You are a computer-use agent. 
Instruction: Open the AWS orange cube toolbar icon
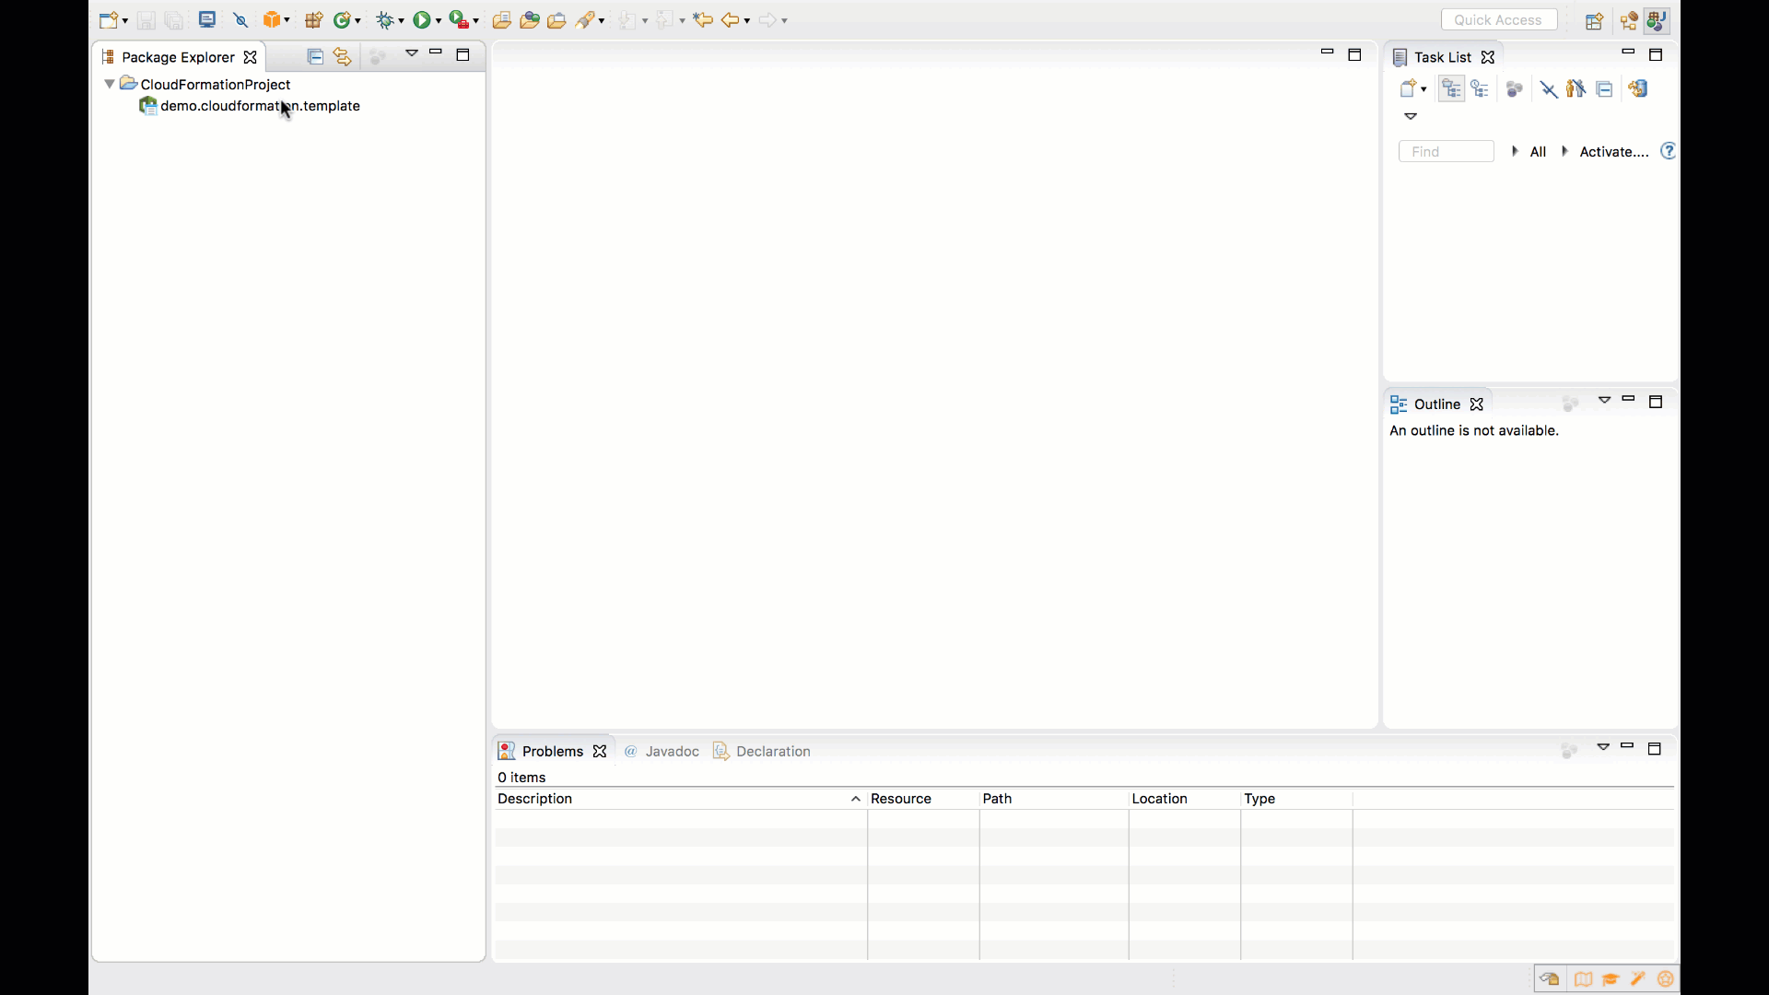pyautogui.click(x=272, y=20)
